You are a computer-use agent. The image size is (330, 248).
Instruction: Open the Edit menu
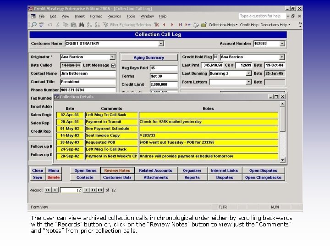pyautogui.click(x=53, y=16)
